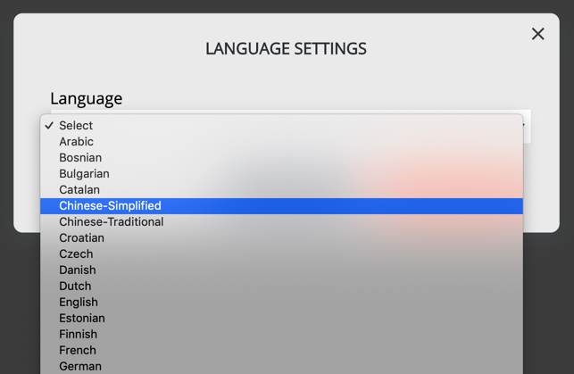Click the Language Settings dialog title
The width and height of the screenshot is (574, 374).
[x=286, y=49]
